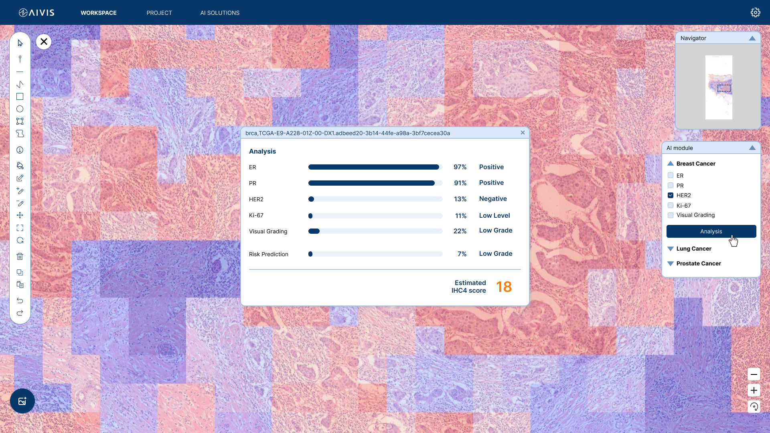Click the Analysis button

(711, 231)
